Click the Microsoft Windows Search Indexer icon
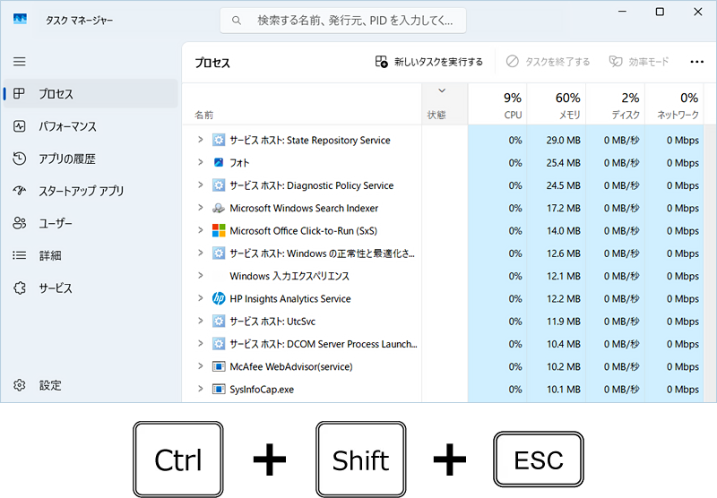The width and height of the screenshot is (717, 498). point(219,208)
